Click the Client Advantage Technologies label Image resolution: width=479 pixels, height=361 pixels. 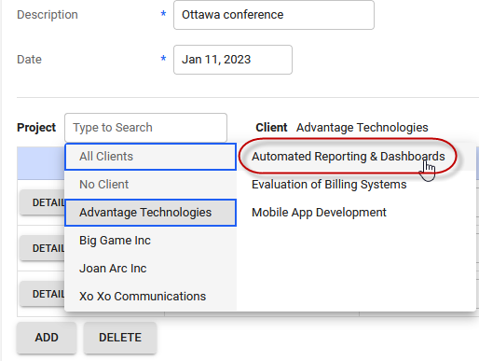[342, 128]
